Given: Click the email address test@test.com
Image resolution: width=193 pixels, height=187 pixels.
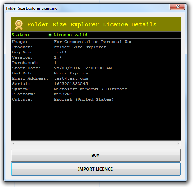Looking at the screenshot, I should [71, 78].
